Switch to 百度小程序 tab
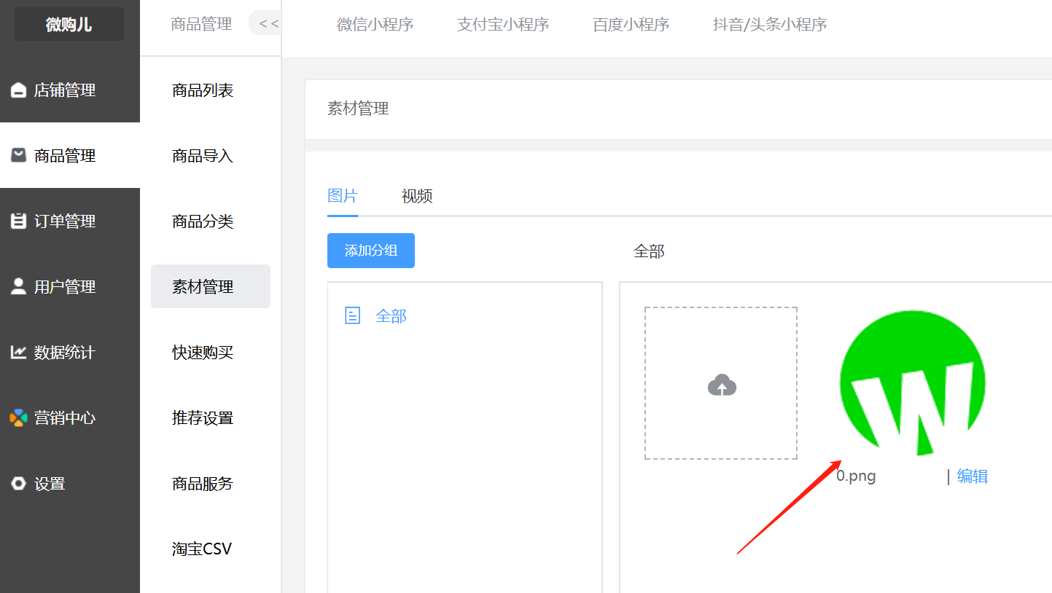 pyautogui.click(x=631, y=24)
